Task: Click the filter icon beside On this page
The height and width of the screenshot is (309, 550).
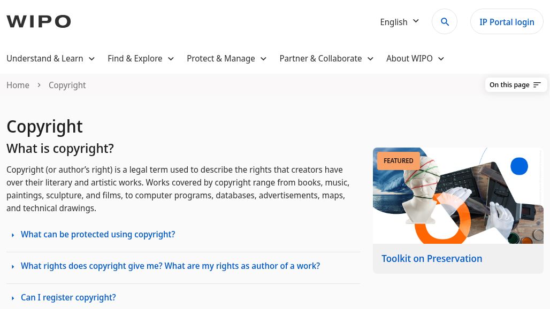Action: 537,85
